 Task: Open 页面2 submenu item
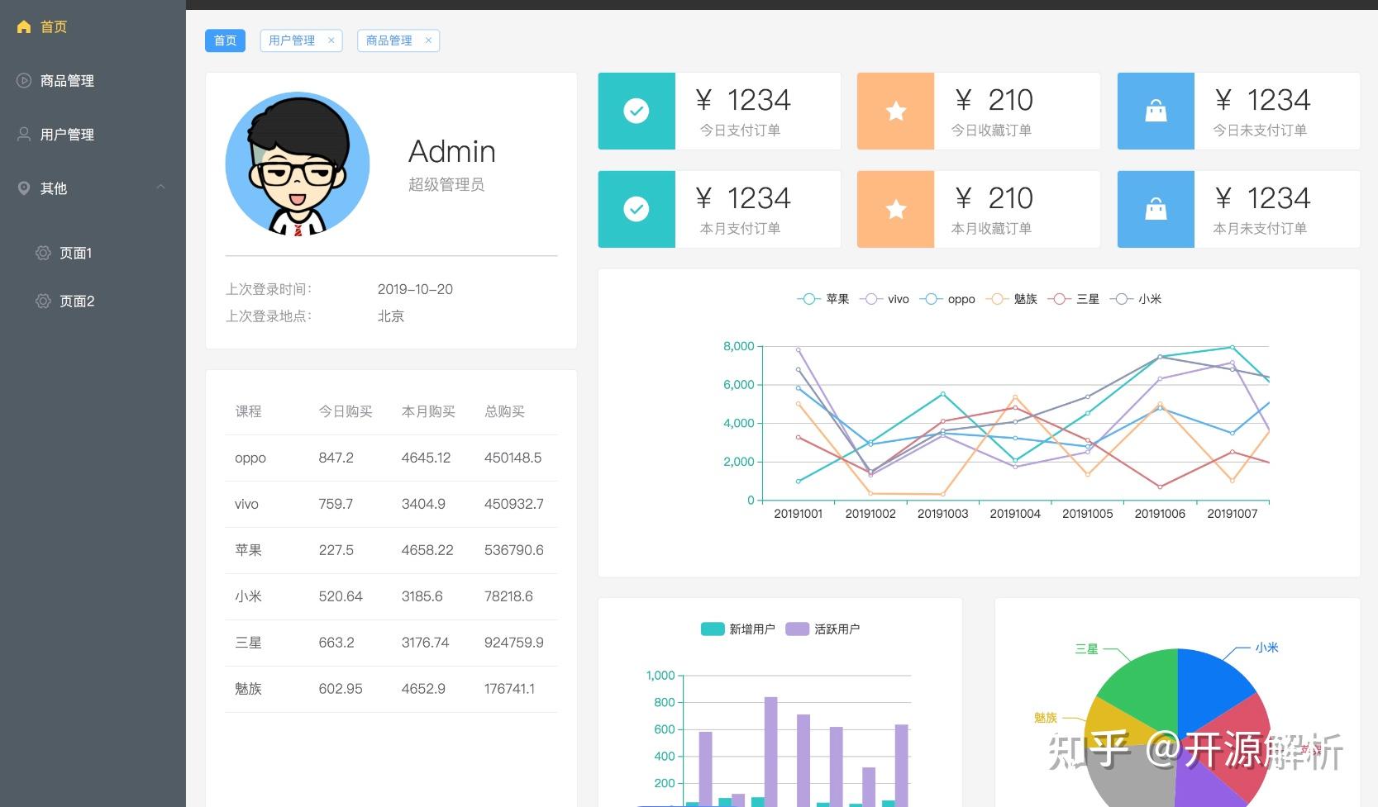coord(93,301)
